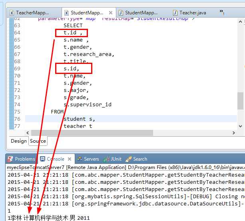Screen dimensions: 245x221
Task: Click the Teacher.java file icon
Action: coord(175,13)
